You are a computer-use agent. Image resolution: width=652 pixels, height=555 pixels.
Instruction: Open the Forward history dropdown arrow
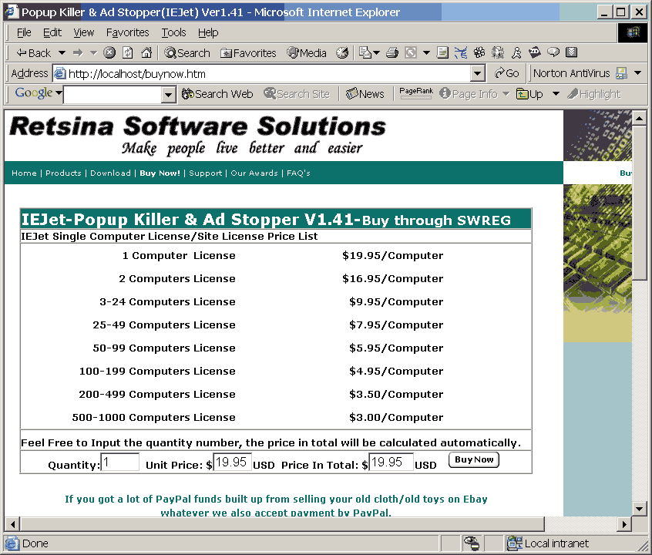click(x=93, y=53)
